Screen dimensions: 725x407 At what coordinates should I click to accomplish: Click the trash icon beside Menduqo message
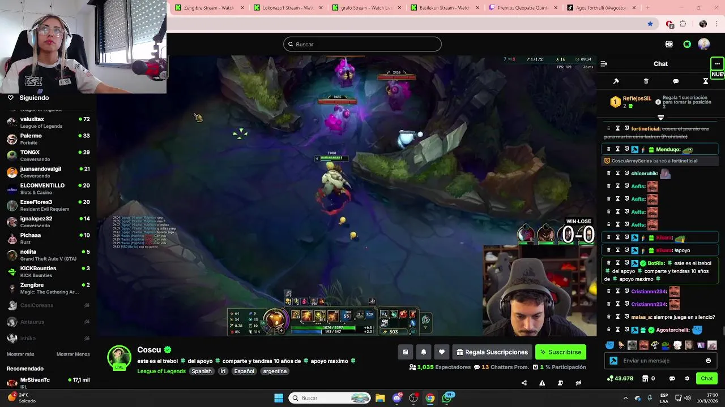click(609, 149)
